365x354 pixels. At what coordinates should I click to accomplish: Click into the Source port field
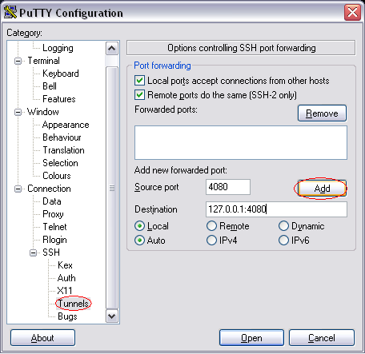(x=228, y=187)
